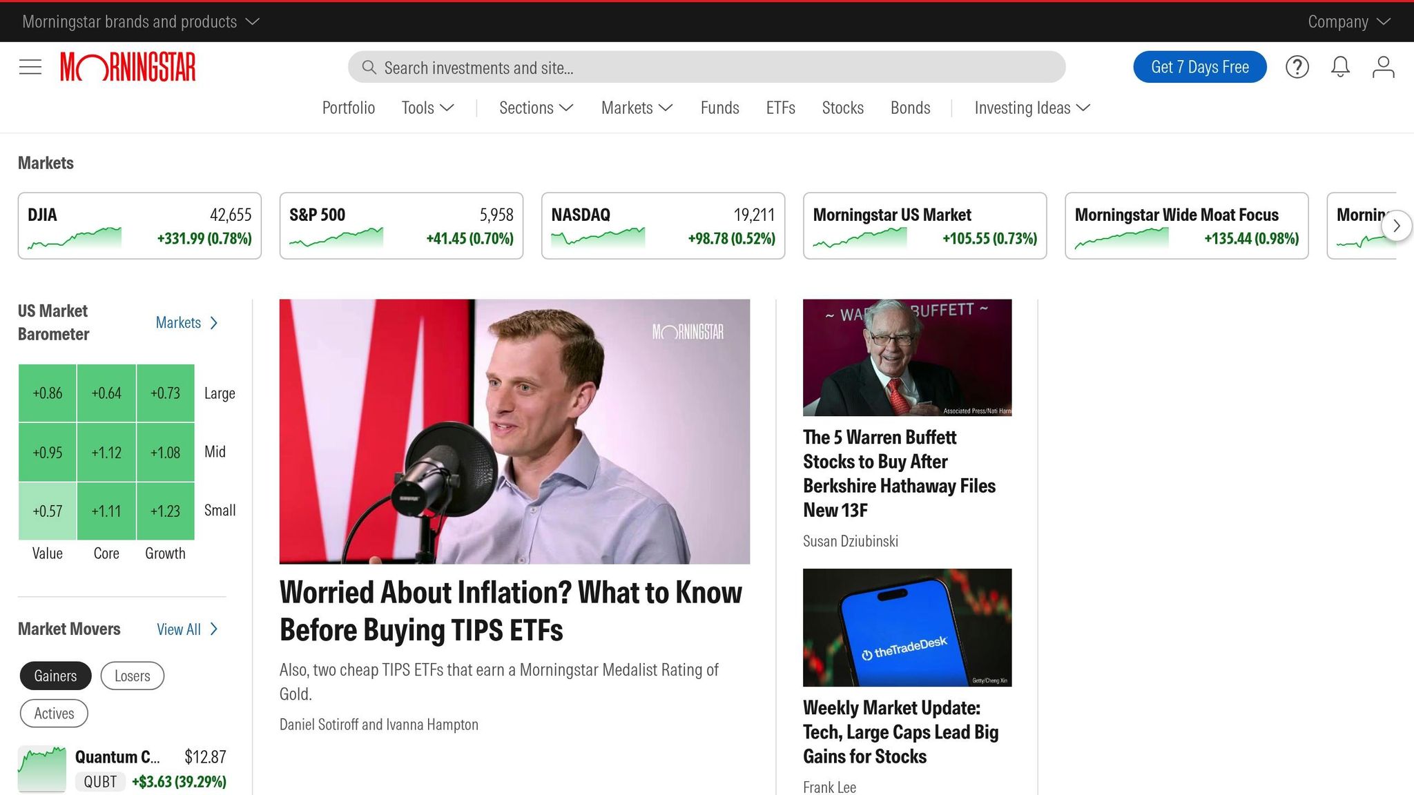
Task: Open the Morningstar US Market card
Action: 924,226
